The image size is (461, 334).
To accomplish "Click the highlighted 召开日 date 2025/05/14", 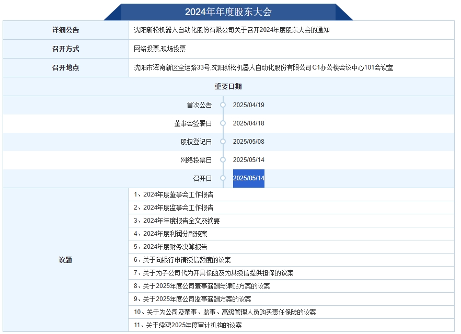I will coord(249,178).
